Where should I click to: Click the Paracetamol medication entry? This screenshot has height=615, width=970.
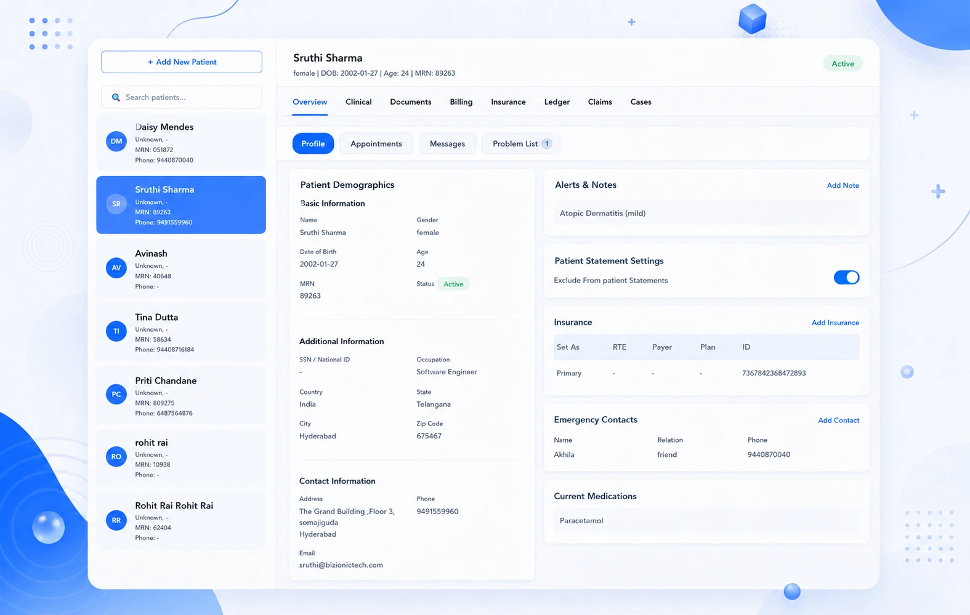pyautogui.click(x=706, y=521)
